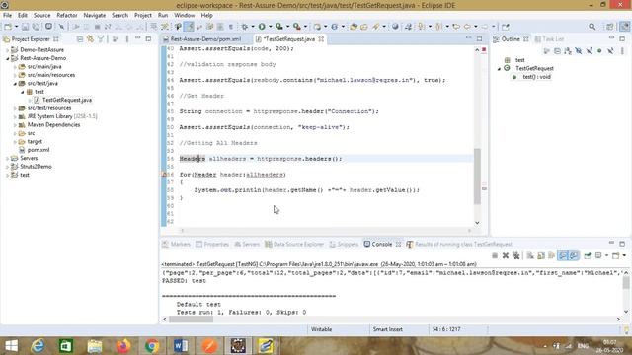Click the Open Perspective icon
This screenshot has height=355, width=632.
tap(610, 27)
